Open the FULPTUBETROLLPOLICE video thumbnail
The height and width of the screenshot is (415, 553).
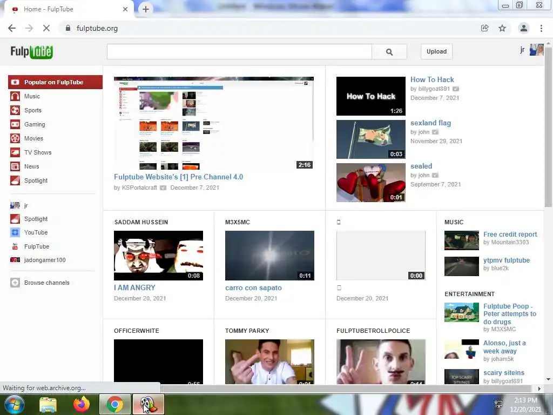381,362
